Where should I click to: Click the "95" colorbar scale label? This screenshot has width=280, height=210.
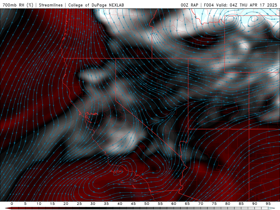point(268,204)
